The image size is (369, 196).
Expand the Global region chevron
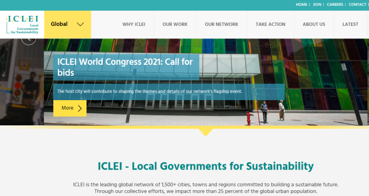(x=80, y=24)
